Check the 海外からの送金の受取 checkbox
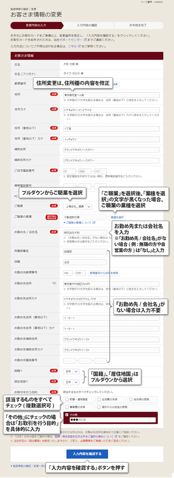 98,406
